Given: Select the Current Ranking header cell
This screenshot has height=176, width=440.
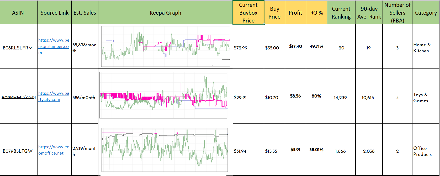Looking at the screenshot, I should pos(341,13).
